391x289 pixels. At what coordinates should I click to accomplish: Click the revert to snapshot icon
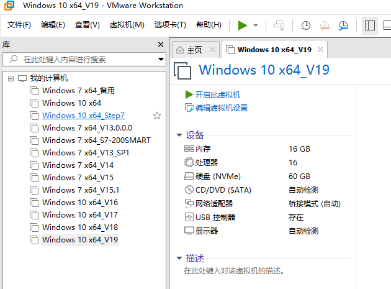pyautogui.click(x=325, y=25)
